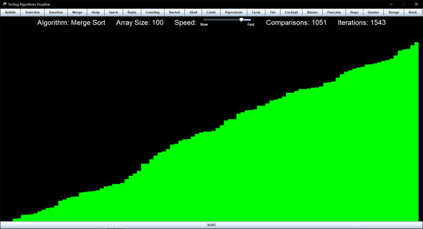Click the Array Size: 100 text

(x=140, y=23)
